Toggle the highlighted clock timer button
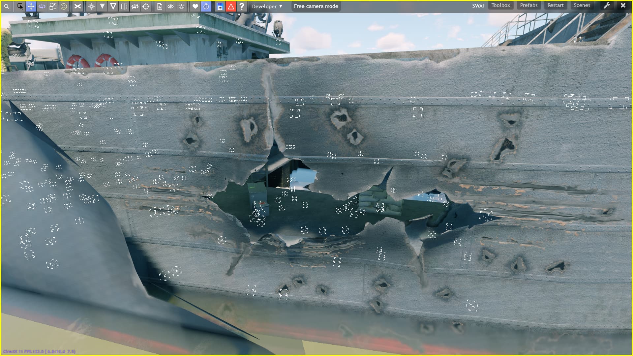 (206, 6)
